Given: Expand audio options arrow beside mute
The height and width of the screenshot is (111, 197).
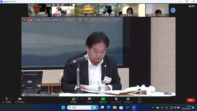Looking at the screenshot, I should [x=11, y=99].
